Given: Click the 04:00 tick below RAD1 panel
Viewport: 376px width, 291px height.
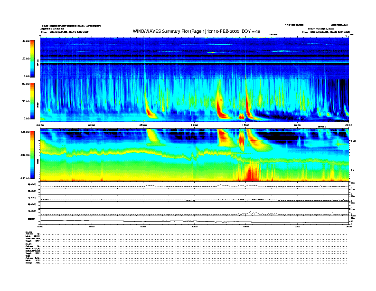Looking at the screenshot, I should pos(92,125).
